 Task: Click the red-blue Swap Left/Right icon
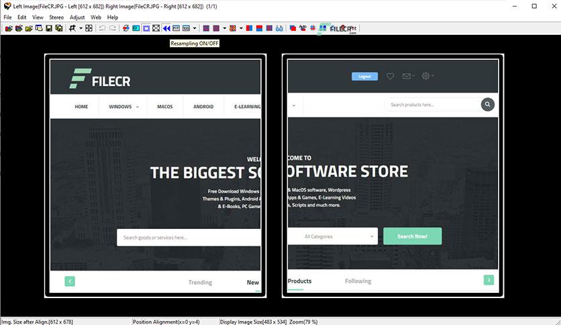(x=125, y=28)
